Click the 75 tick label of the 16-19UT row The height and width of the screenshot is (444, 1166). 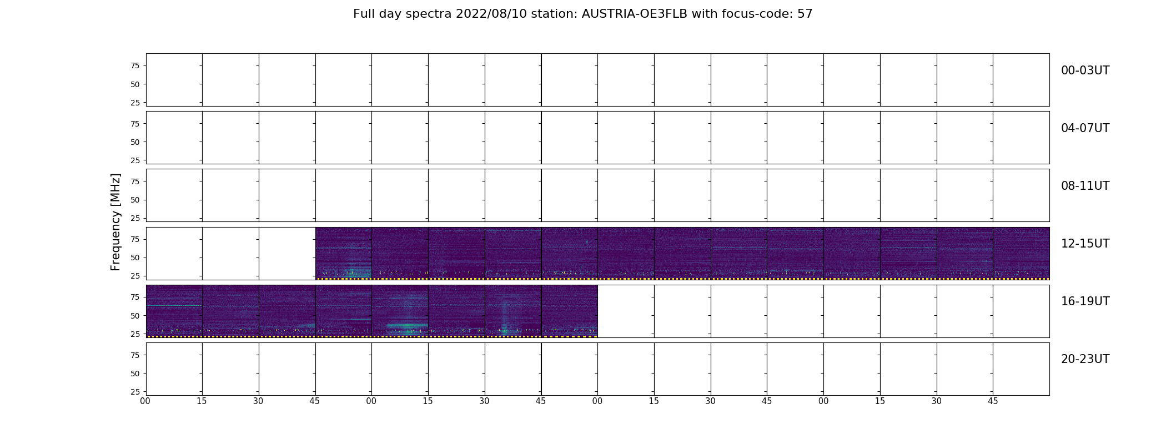coord(135,297)
